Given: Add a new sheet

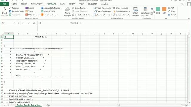Looking at the screenshot, I should [48, 105].
